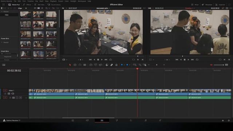The height and width of the screenshot is (131, 233).
Task: Go to next edit in timeline viewer
Action: 192,60
